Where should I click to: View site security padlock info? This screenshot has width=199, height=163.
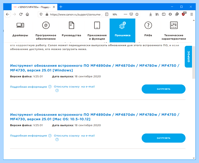[47, 14]
